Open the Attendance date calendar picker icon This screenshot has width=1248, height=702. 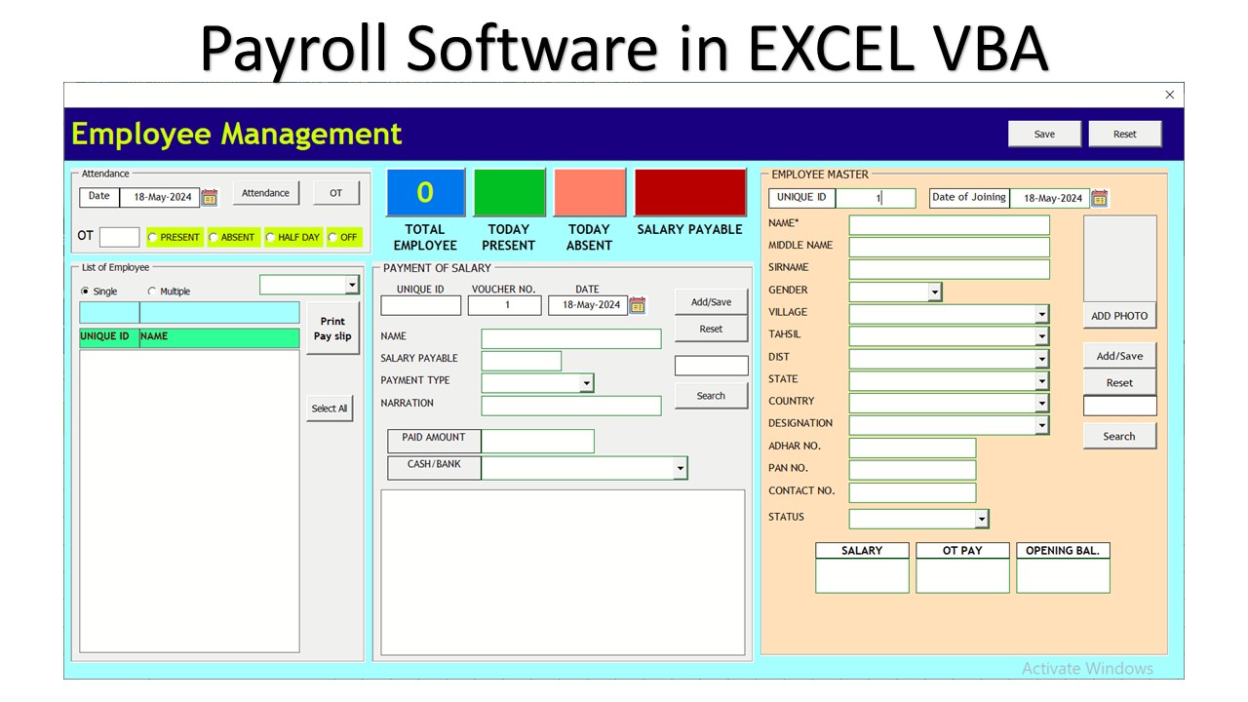(x=210, y=198)
